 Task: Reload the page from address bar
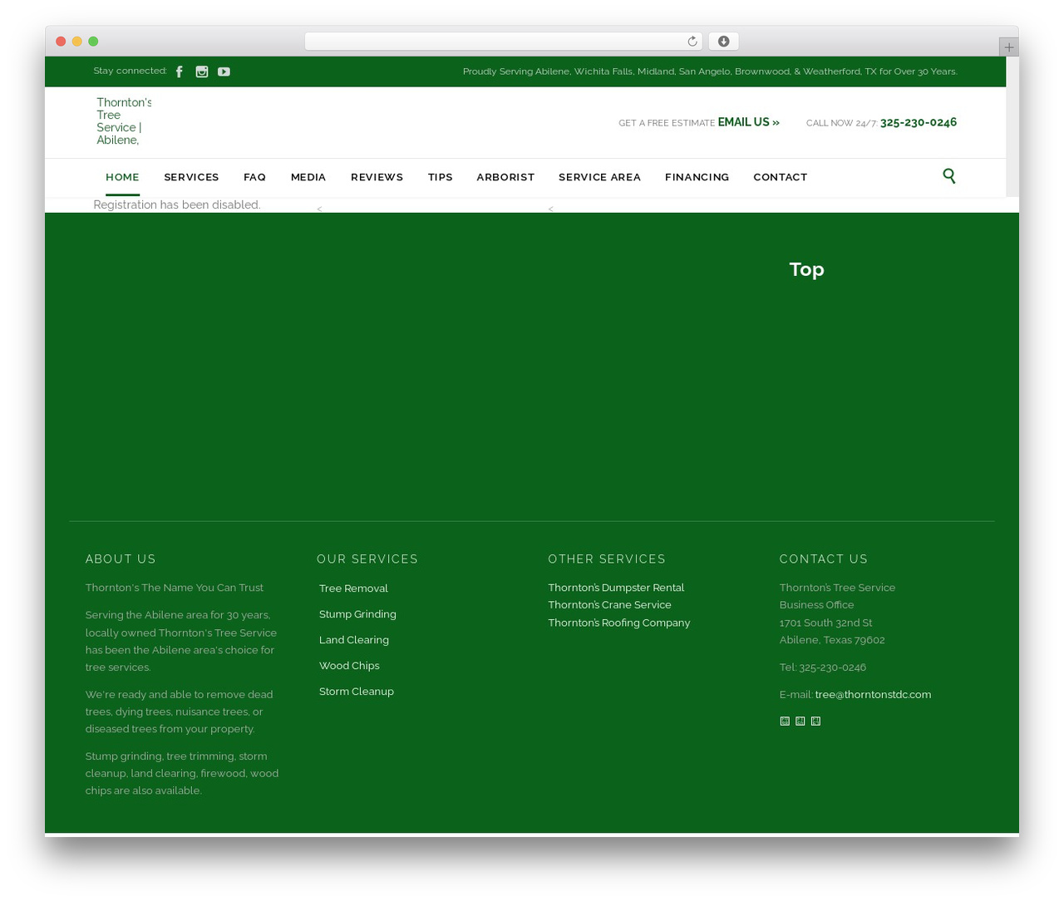(x=692, y=42)
